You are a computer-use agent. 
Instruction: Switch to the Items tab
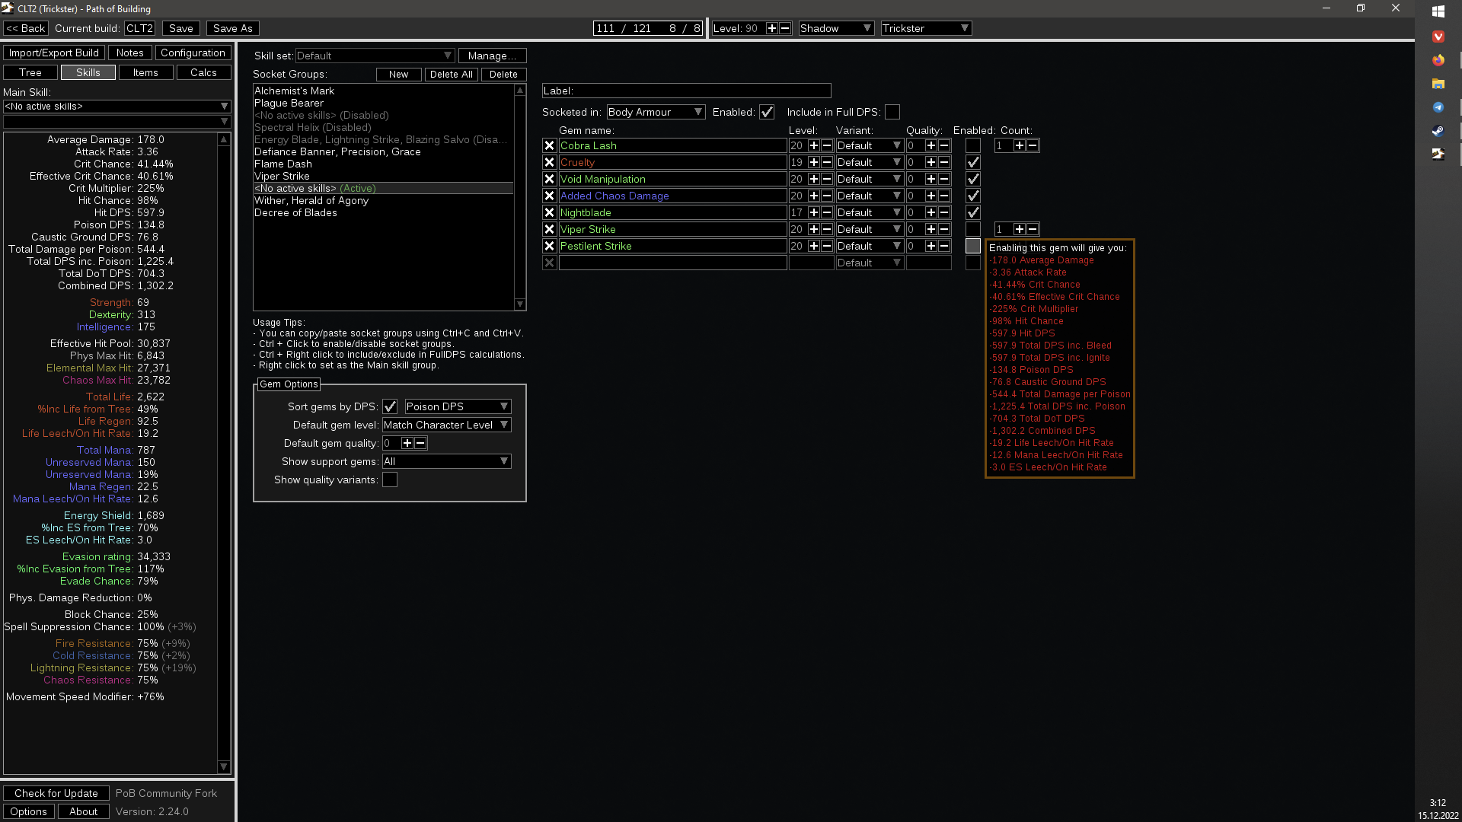pyautogui.click(x=146, y=72)
